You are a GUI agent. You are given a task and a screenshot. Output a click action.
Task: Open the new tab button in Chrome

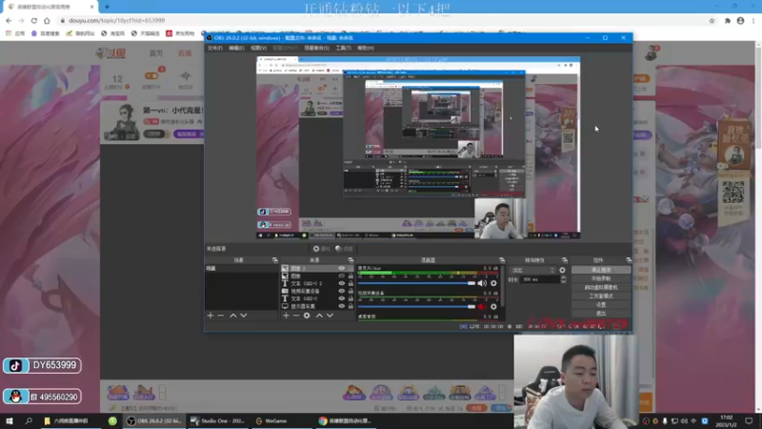coord(107,7)
